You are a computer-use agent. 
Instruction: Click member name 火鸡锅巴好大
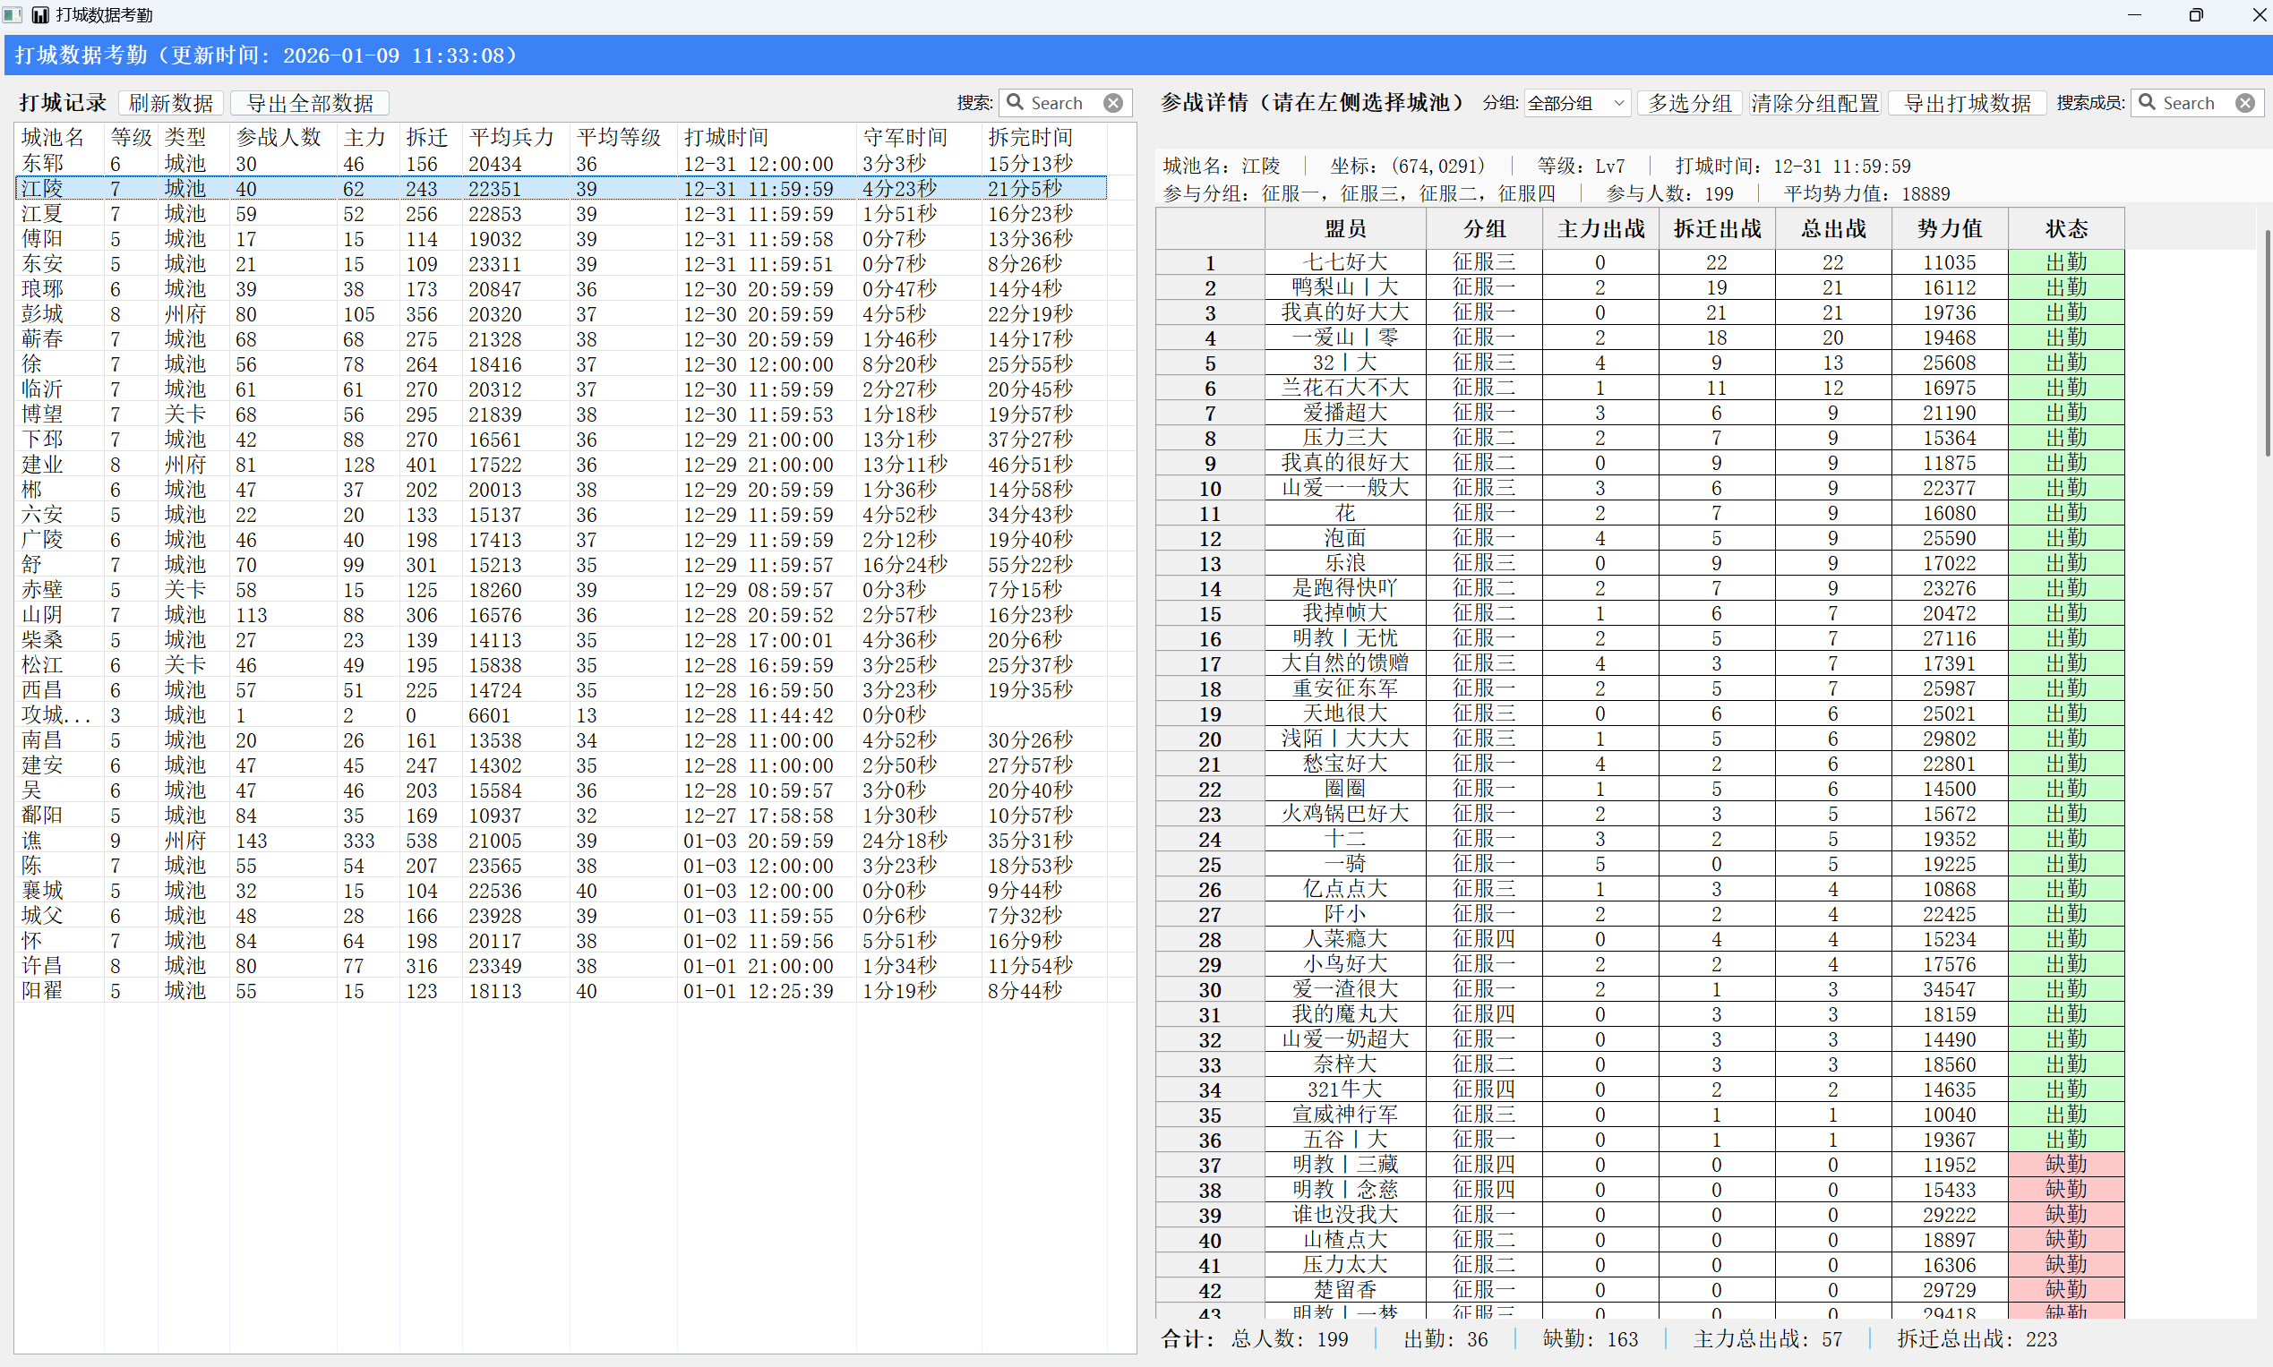coord(1345,814)
